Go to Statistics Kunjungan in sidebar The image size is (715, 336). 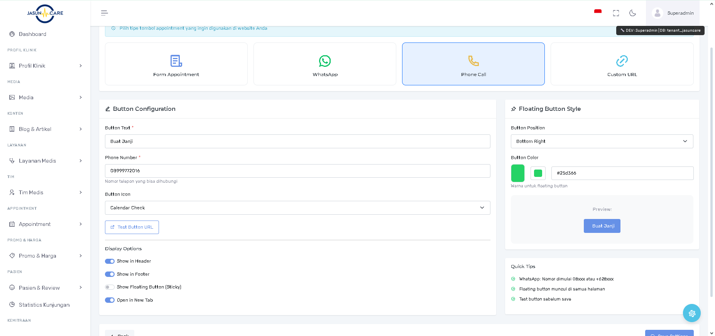tap(44, 305)
